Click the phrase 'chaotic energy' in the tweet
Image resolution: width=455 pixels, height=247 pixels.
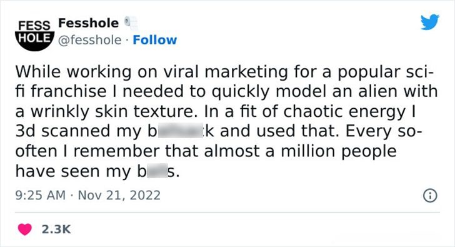coord(344,112)
